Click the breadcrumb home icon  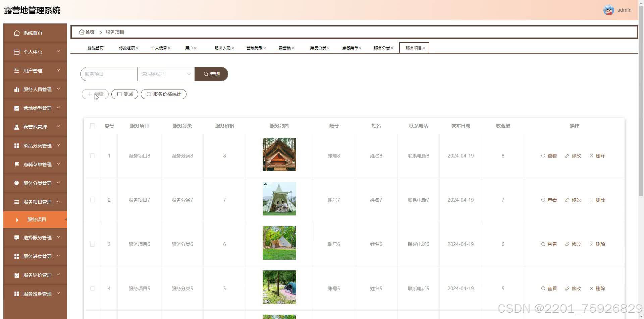pyautogui.click(x=82, y=32)
